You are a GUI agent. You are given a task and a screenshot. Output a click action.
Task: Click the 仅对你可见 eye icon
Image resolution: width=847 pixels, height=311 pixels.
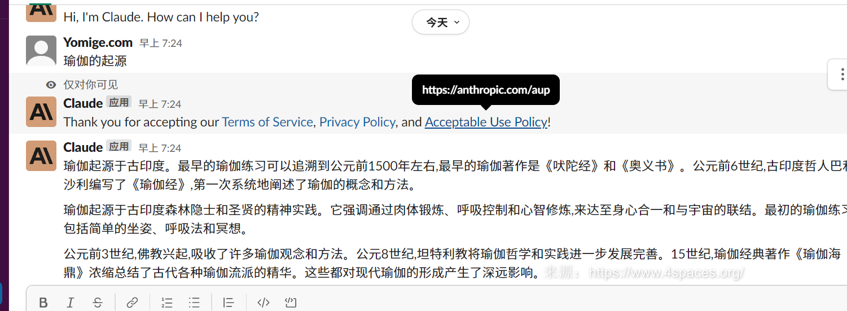[51, 85]
